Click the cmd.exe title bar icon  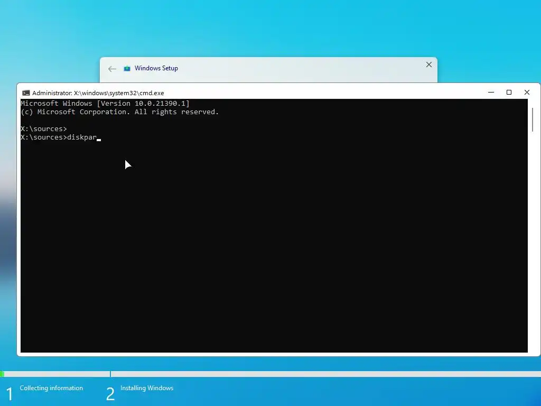[26, 93]
